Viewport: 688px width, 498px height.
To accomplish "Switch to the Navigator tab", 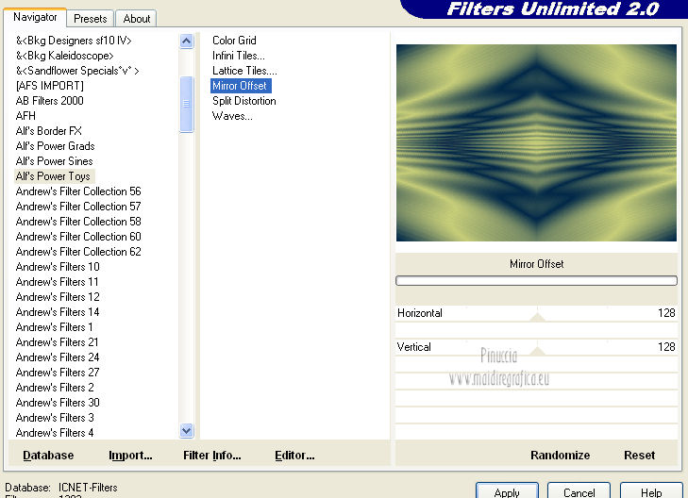I will (35, 18).
